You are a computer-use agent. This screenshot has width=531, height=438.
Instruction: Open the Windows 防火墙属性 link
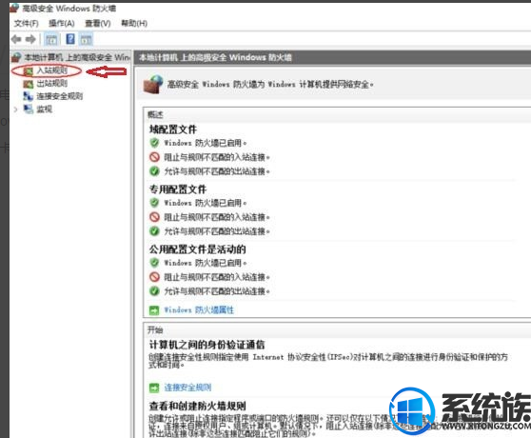tap(199, 310)
